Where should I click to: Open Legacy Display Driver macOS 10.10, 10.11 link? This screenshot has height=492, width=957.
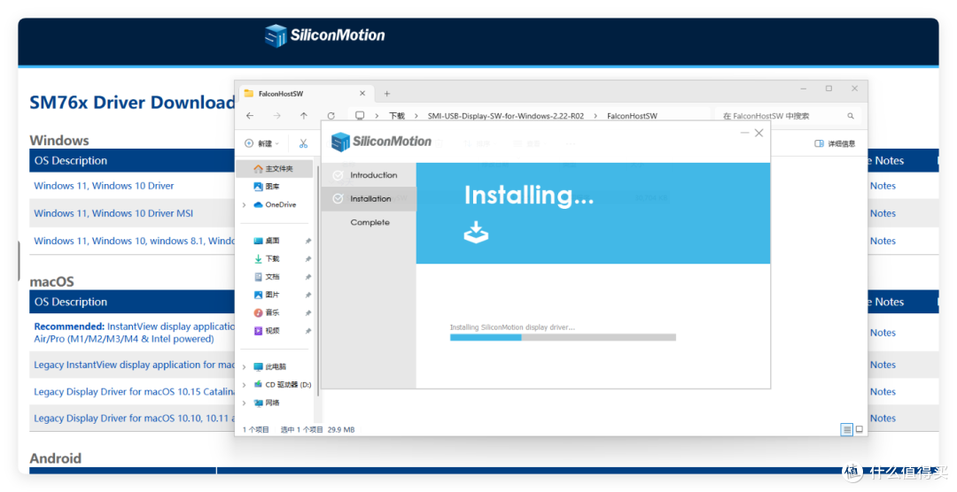[x=135, y=419]
